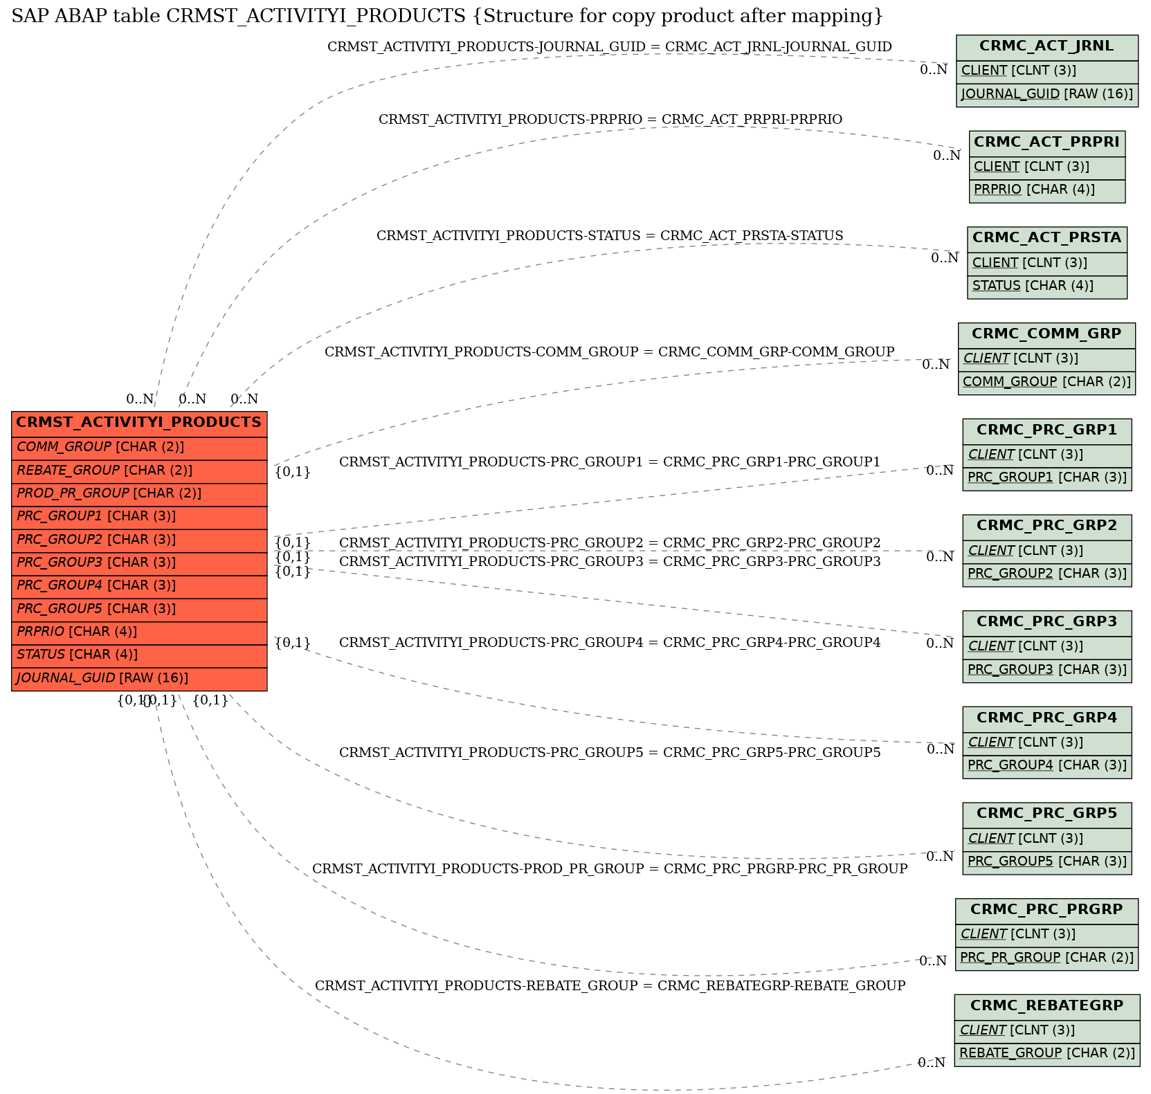The image size is (1151, 1094).
Task: Click REBATE_GROUP [CHAR (2)] in CRMC_REBATEGRP
Action: click(x=1046, y=1054)
